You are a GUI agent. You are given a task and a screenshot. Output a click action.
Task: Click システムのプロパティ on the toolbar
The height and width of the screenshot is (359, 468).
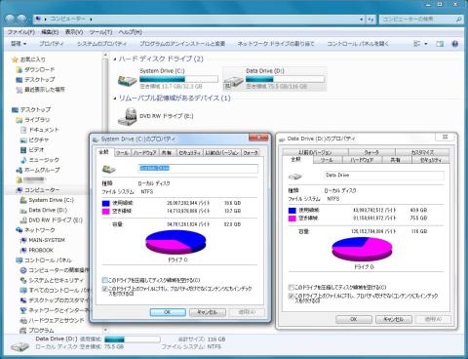point(101,44)
